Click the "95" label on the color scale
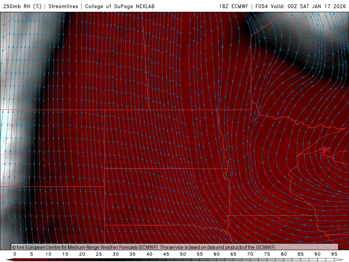The height and width of the screenshot is (262, 349). coord(334,254)
